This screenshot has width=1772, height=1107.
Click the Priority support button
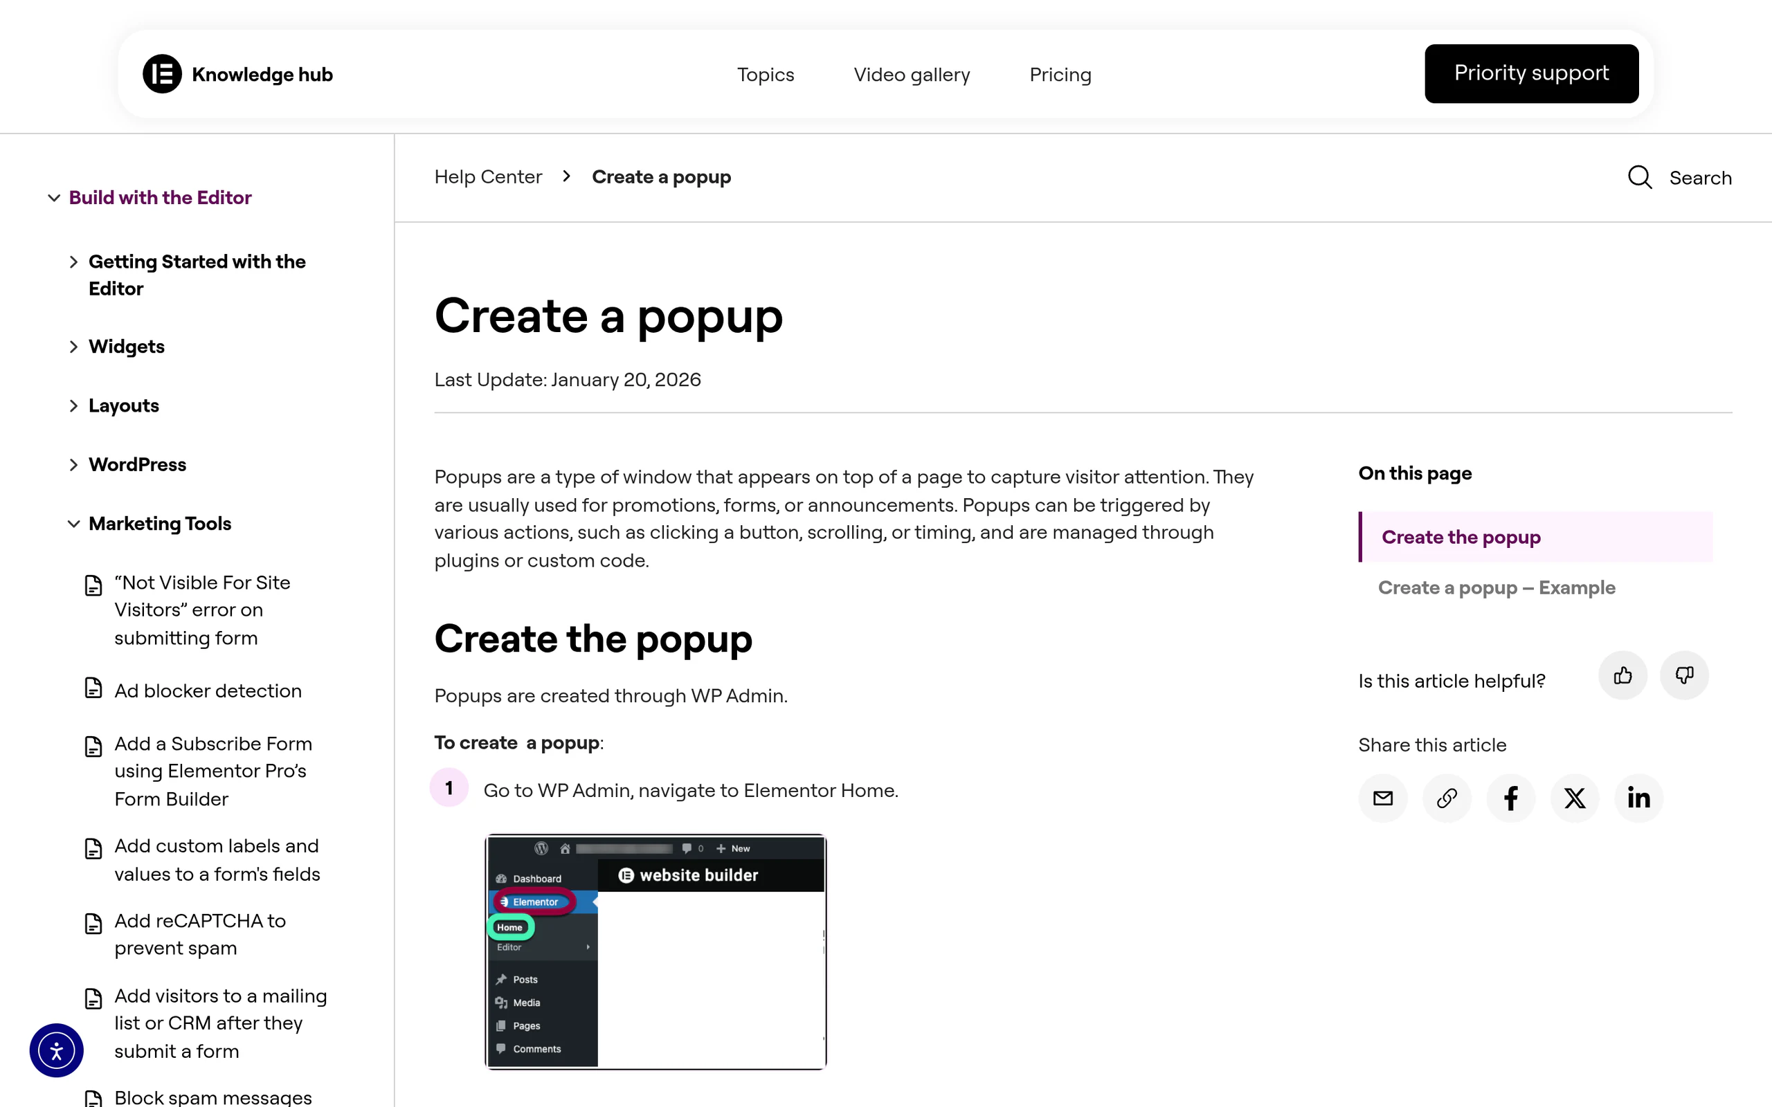[x=1531, y=74]
